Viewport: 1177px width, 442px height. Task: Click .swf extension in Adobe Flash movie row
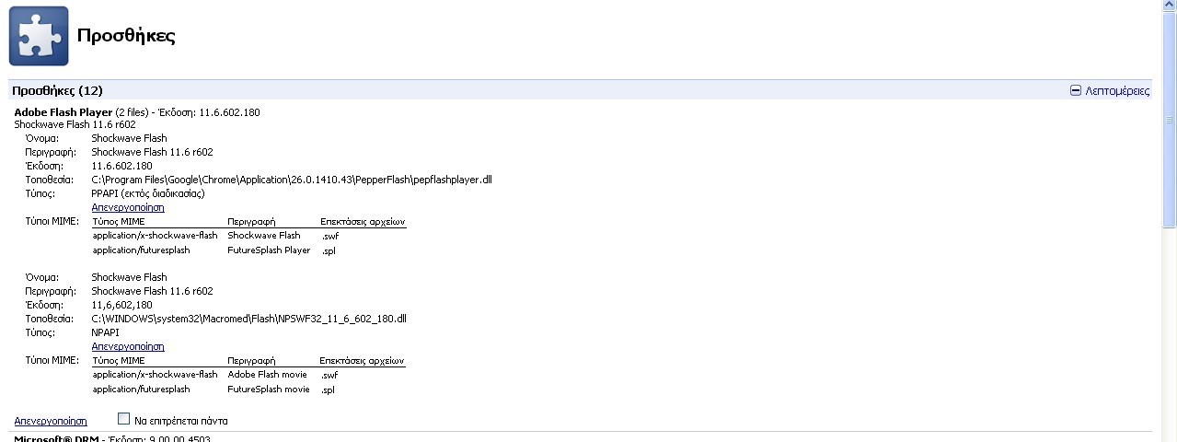tap(329, 375)
